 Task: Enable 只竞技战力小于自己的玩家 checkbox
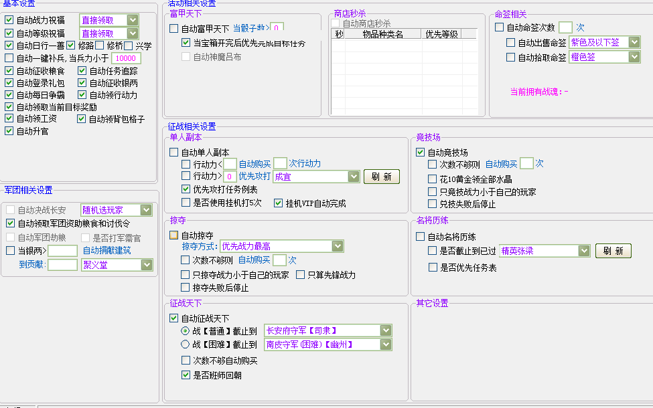point(433,192)
